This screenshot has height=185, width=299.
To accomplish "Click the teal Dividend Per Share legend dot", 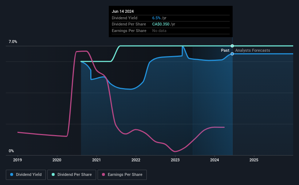I will pyautogui.click(x=53, y=174).
